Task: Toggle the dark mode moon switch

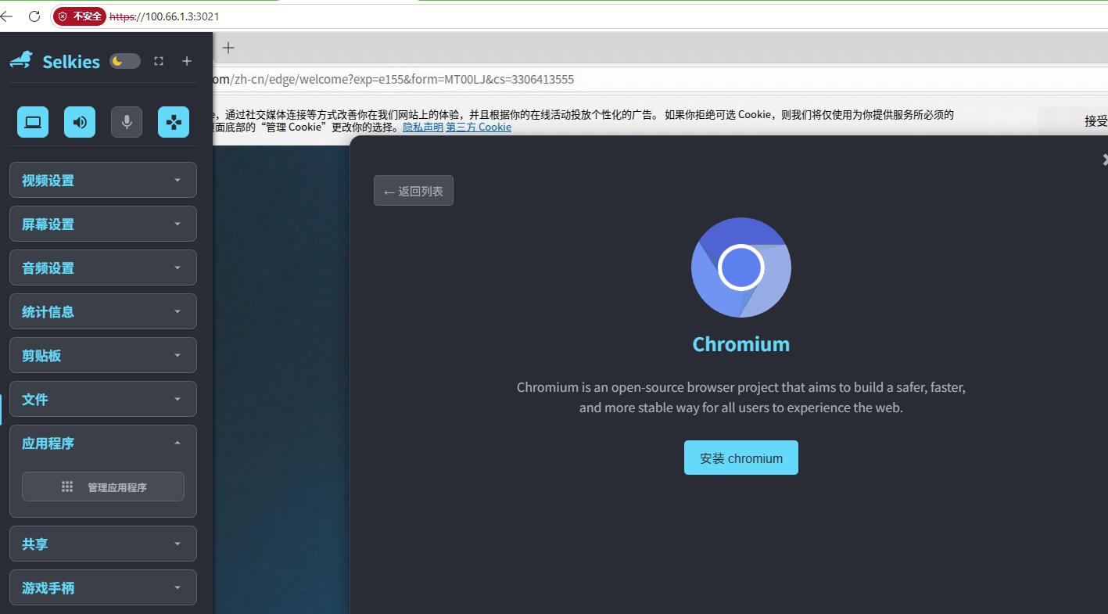Action: [x=124, y=61]
